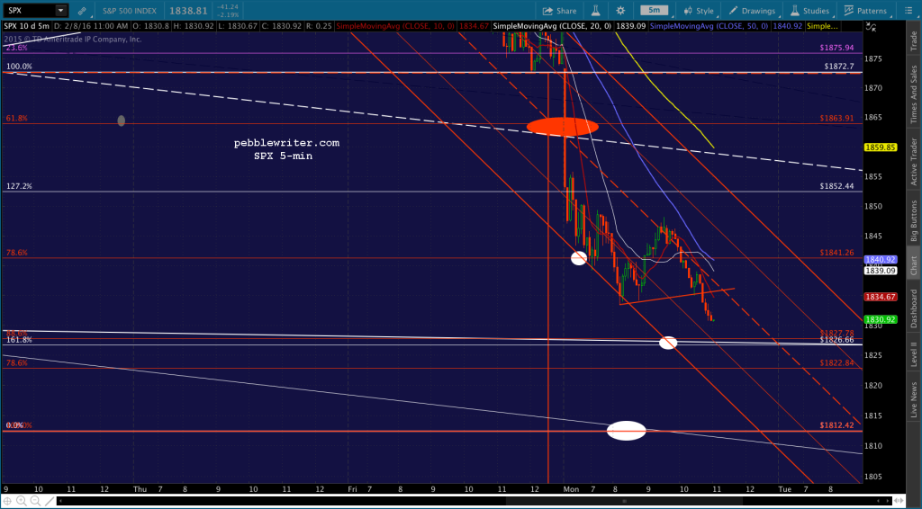Click the $1852.44 level label
This screenshot has width=922, height=509.
click(836, 186)
